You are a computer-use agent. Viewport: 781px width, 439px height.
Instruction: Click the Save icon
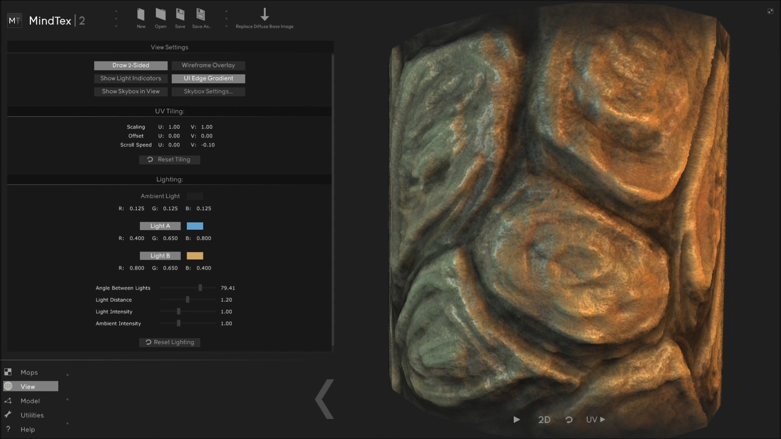180,15
